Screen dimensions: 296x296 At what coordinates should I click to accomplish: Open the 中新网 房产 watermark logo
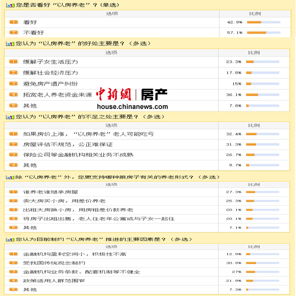pyautogui.click(x=131, y=93)
